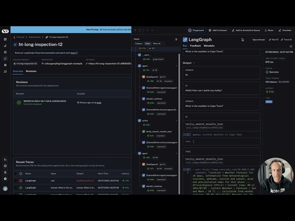Copy the Run ID link

point(273,40)
